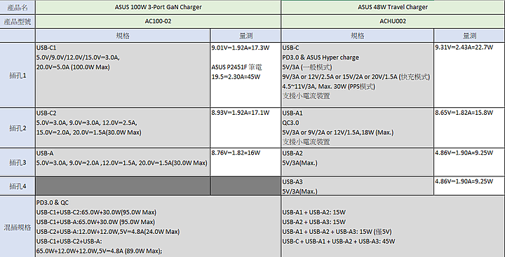Image resolution: width=505 pixels, height=257 pixels.
Task: Select the PD3.0 & QC mixed-port specification cell
Action: click(x=158, y=227)
